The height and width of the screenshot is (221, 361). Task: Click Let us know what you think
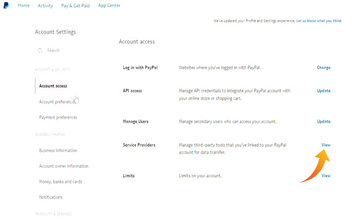[319, 21]
